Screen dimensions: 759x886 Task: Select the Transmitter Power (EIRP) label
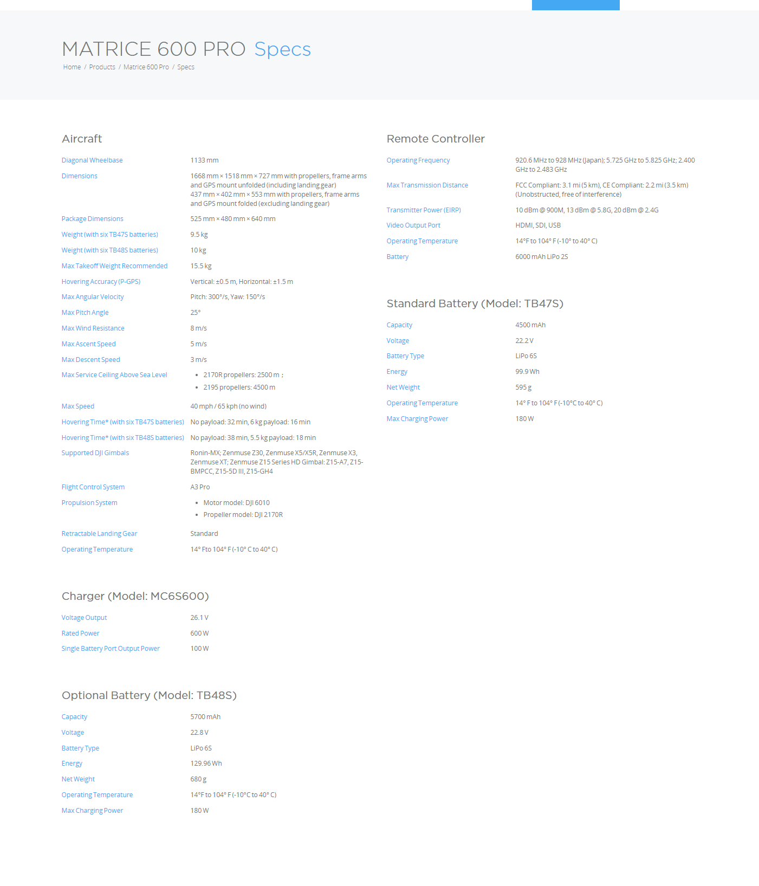[x=424, y=210]
